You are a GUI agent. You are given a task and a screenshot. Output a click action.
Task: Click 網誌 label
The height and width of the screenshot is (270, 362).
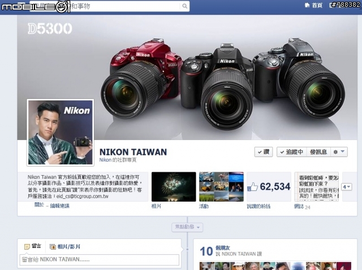tap(299, 206)
